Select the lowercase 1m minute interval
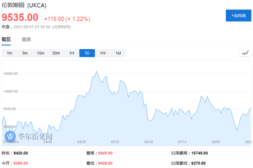The image size is (253, 168). coord(9,53)
